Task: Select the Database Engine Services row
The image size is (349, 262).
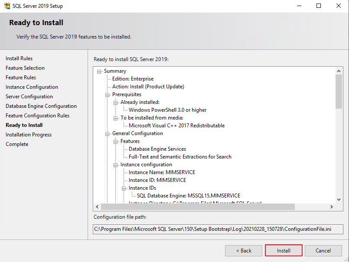Action: click(x=157, y=149)
